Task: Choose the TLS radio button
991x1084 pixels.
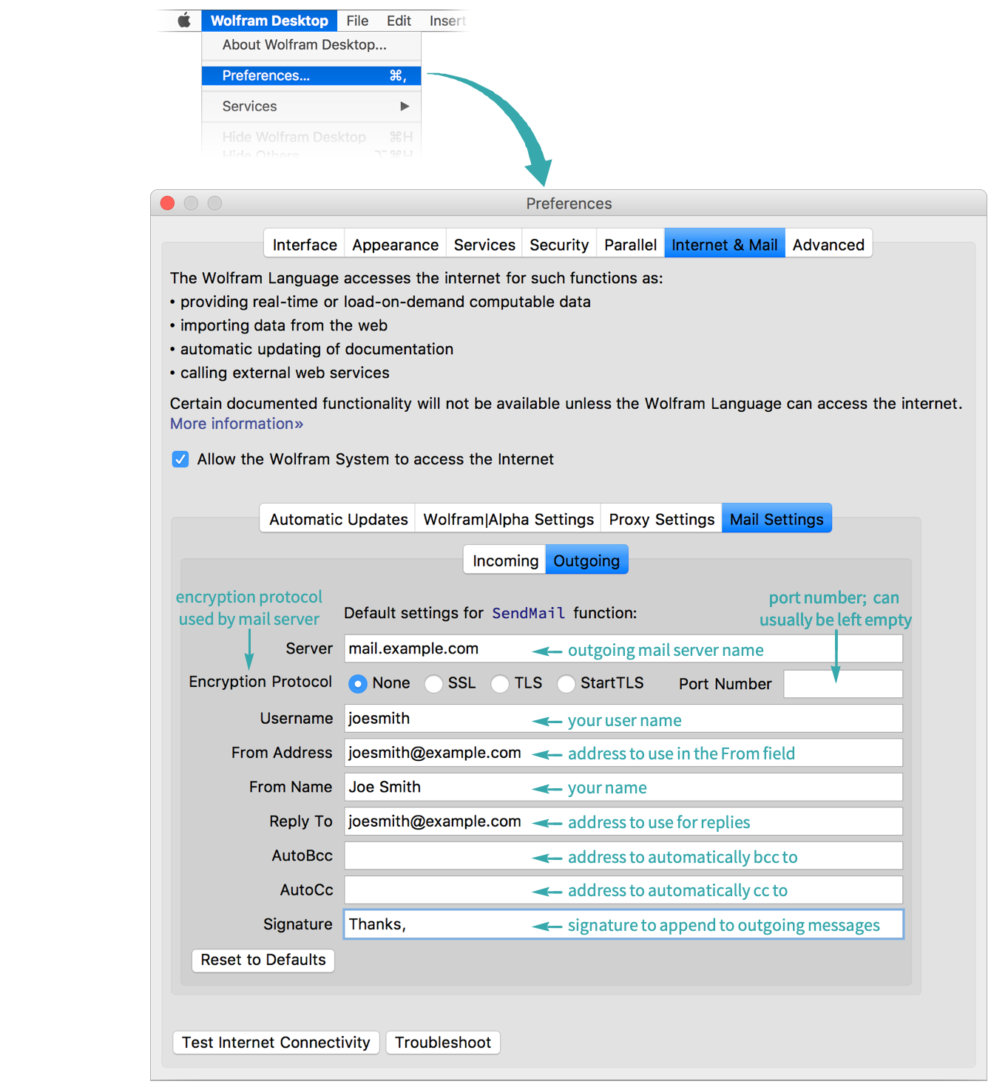Action: coord(501,684)
